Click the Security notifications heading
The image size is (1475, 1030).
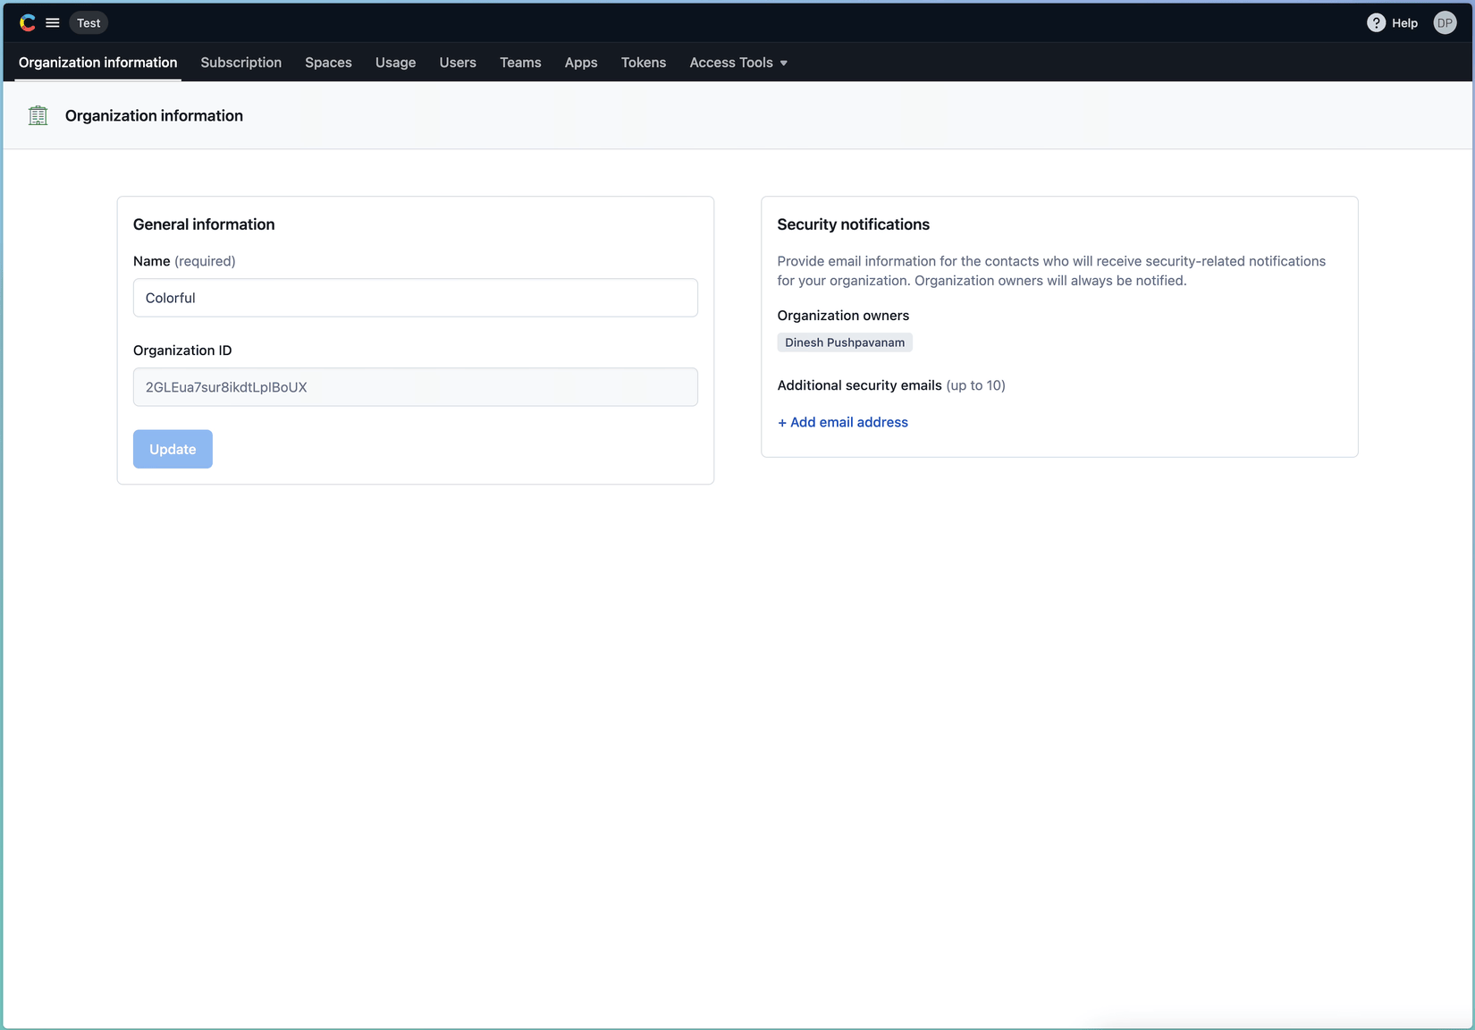[x=854, y=224]
